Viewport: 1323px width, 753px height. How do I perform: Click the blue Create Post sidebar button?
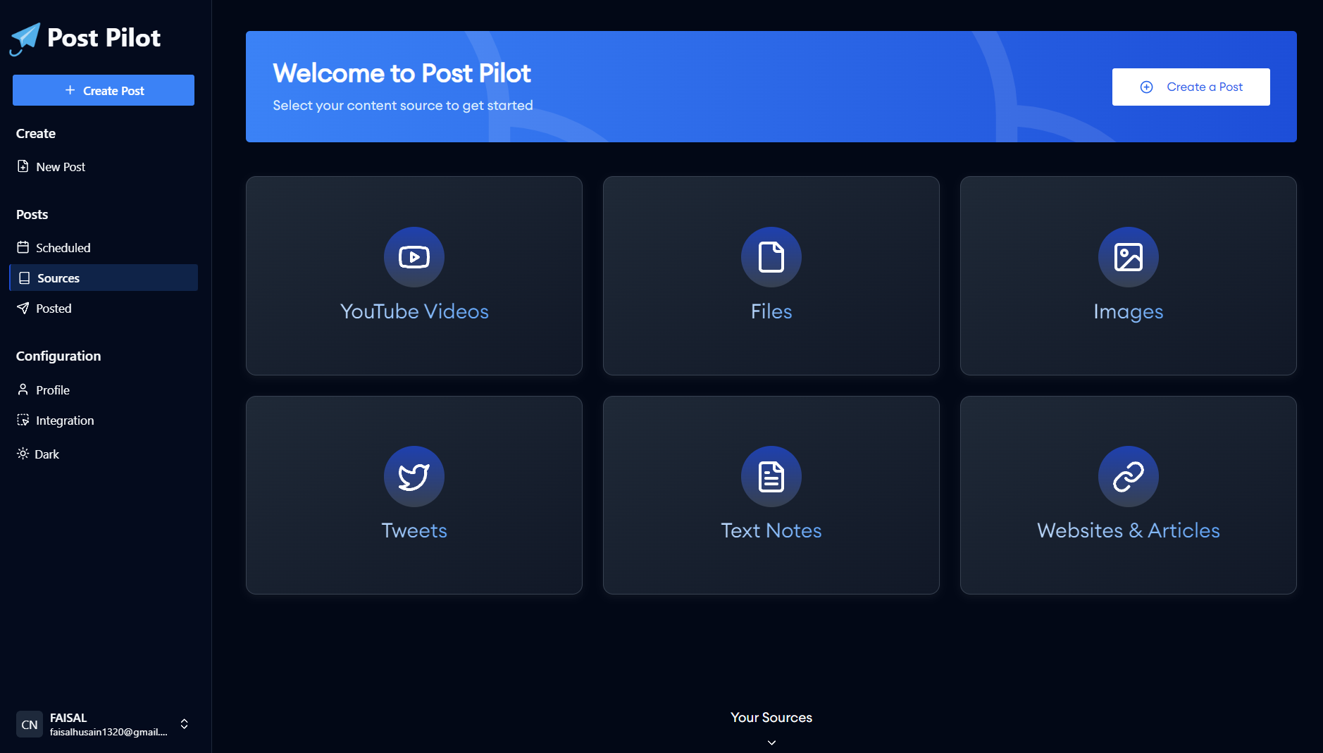click(x=104, y=90)
